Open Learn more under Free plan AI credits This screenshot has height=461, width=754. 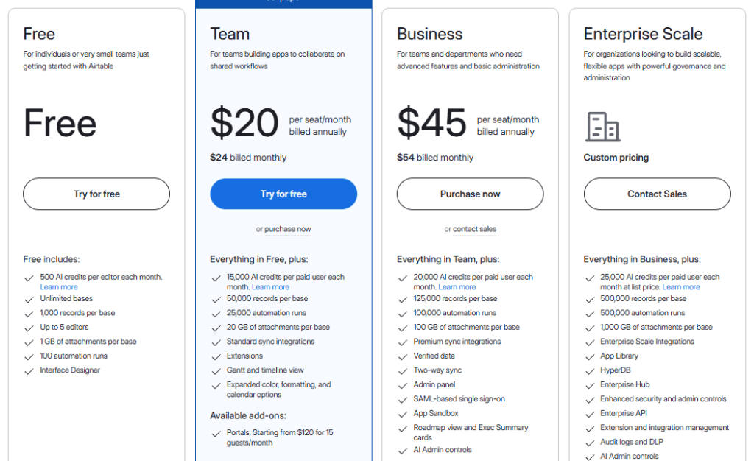(59, 287)
